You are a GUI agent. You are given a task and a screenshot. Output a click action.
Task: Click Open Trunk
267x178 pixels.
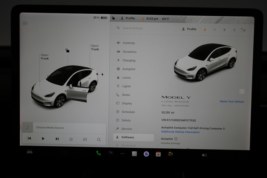[x=95, y=47]
